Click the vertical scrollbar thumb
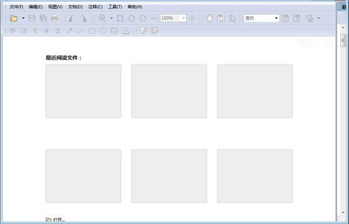This screenshot has height=224, width=349. pyautogui.click(x=343, y=41)
